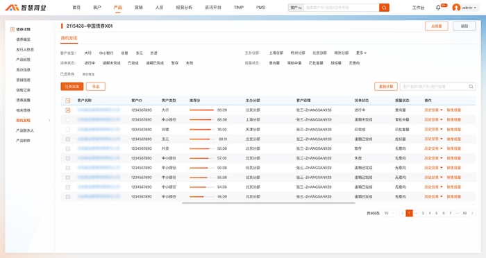Expand the 更多 dropdown in 主办分部 filter
Image resolution: width=486 pixels, height=258 pixels.
[x=361, y=53]
